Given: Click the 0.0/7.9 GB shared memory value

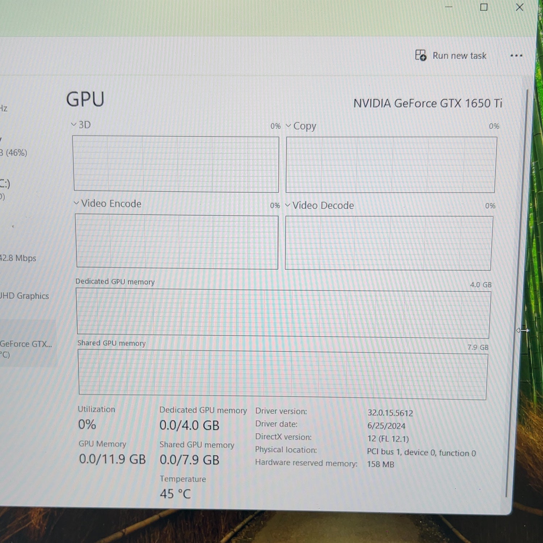Looking at the screenshot, I should [x=189, y=460].
